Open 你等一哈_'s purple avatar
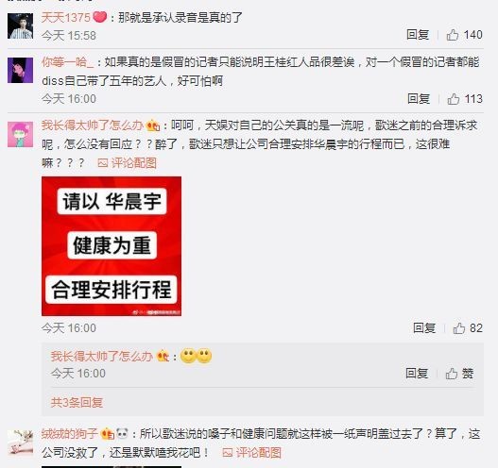The height and width of the screenshot is (468, 498). (x=21, y=71)
